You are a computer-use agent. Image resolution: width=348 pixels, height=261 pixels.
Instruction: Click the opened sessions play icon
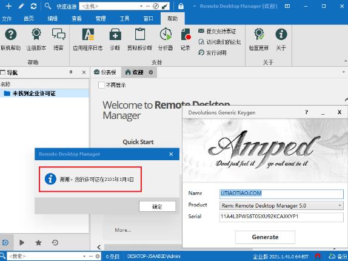22,242
